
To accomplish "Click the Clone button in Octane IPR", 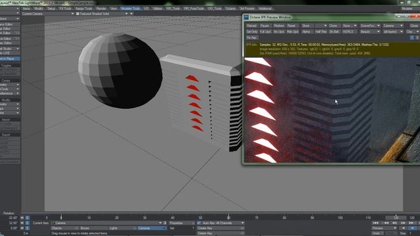I will pyautogui.click(x=334, y=26).
